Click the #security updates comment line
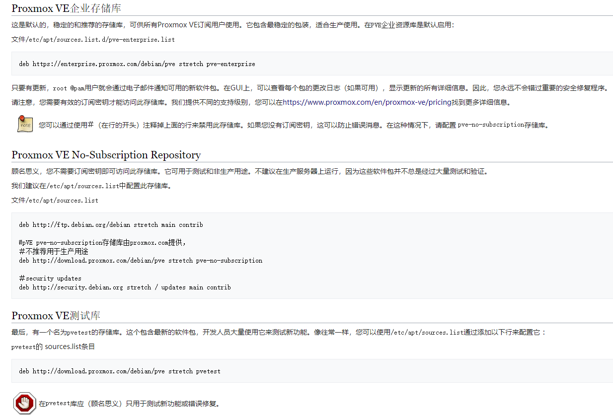 click(x=50, y=278)
